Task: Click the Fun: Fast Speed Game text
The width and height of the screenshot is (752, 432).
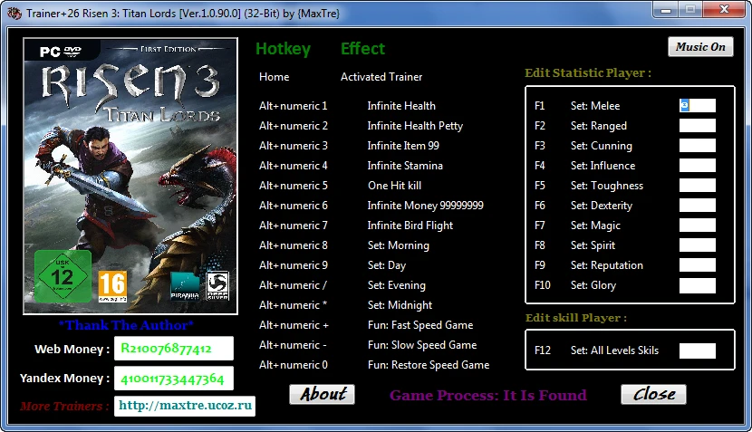Action: (x=420, y=325)
